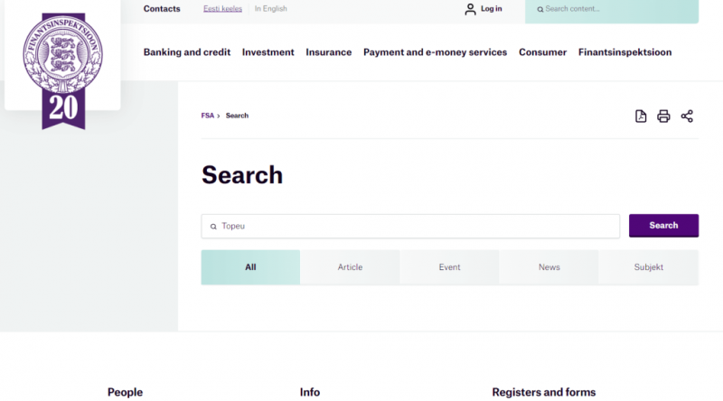The image size is (723, 401).
Task: Switch language to Eesti keeles
Action: pyautogui.click(x=222, y=9)
